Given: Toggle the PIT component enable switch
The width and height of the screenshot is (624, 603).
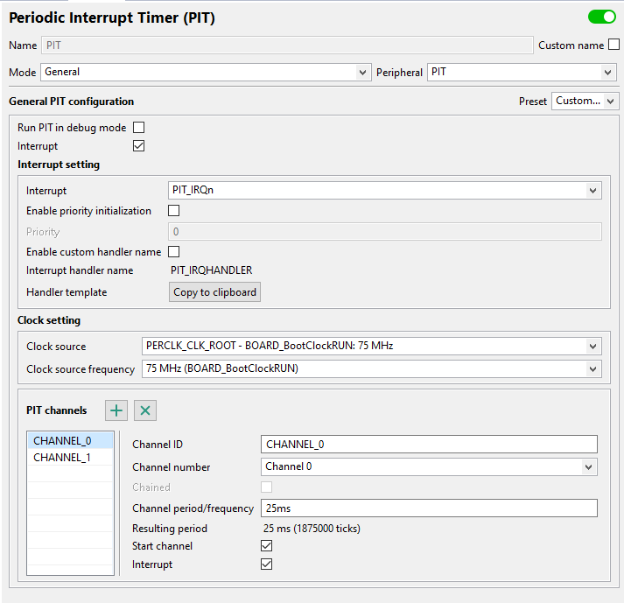Looking at the screenshot, I should click(x=602, y=17).
